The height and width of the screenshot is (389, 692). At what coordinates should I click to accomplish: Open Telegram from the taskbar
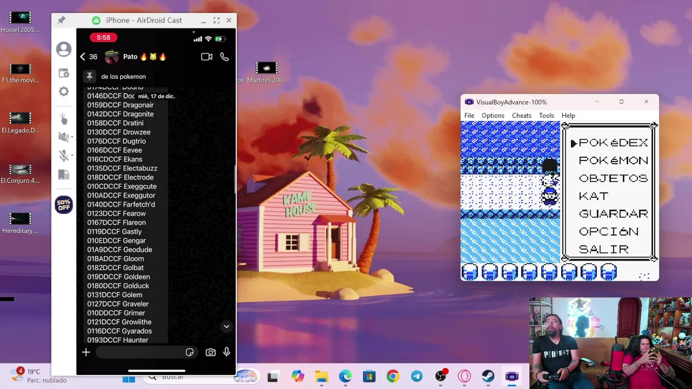[x=417, y=377]
